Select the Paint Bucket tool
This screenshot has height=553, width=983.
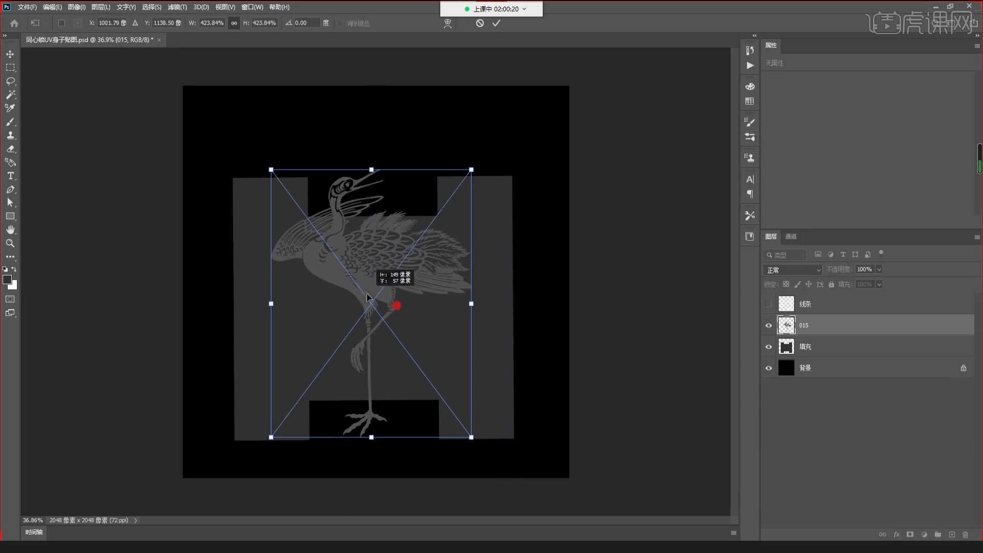click(10, 162)
